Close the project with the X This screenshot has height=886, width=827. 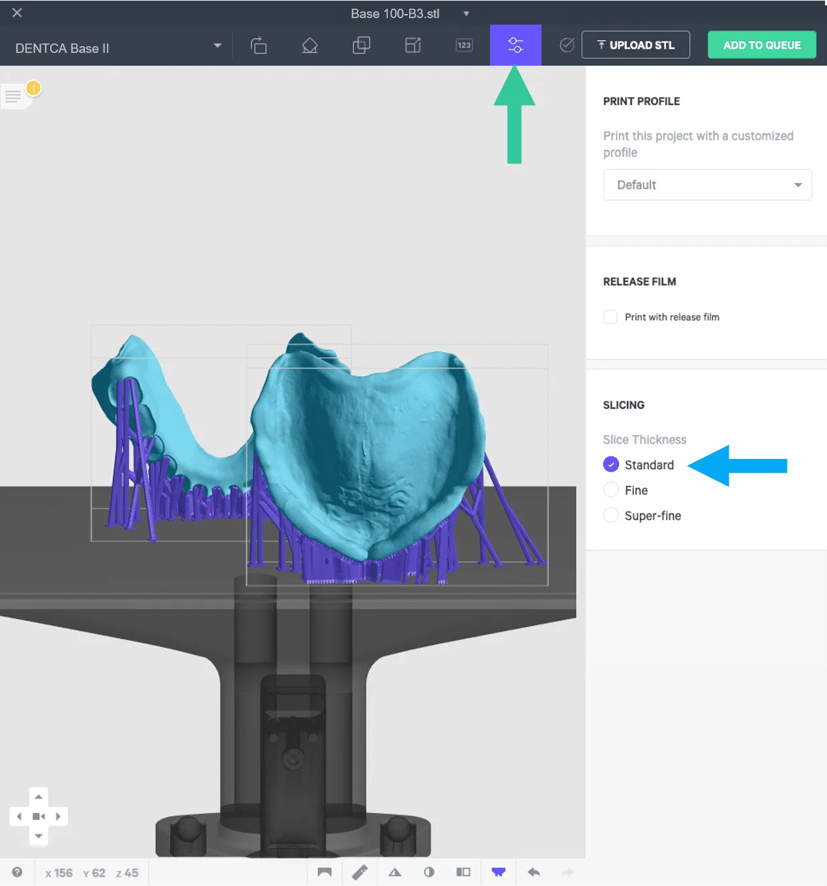[x=17, y=13]
